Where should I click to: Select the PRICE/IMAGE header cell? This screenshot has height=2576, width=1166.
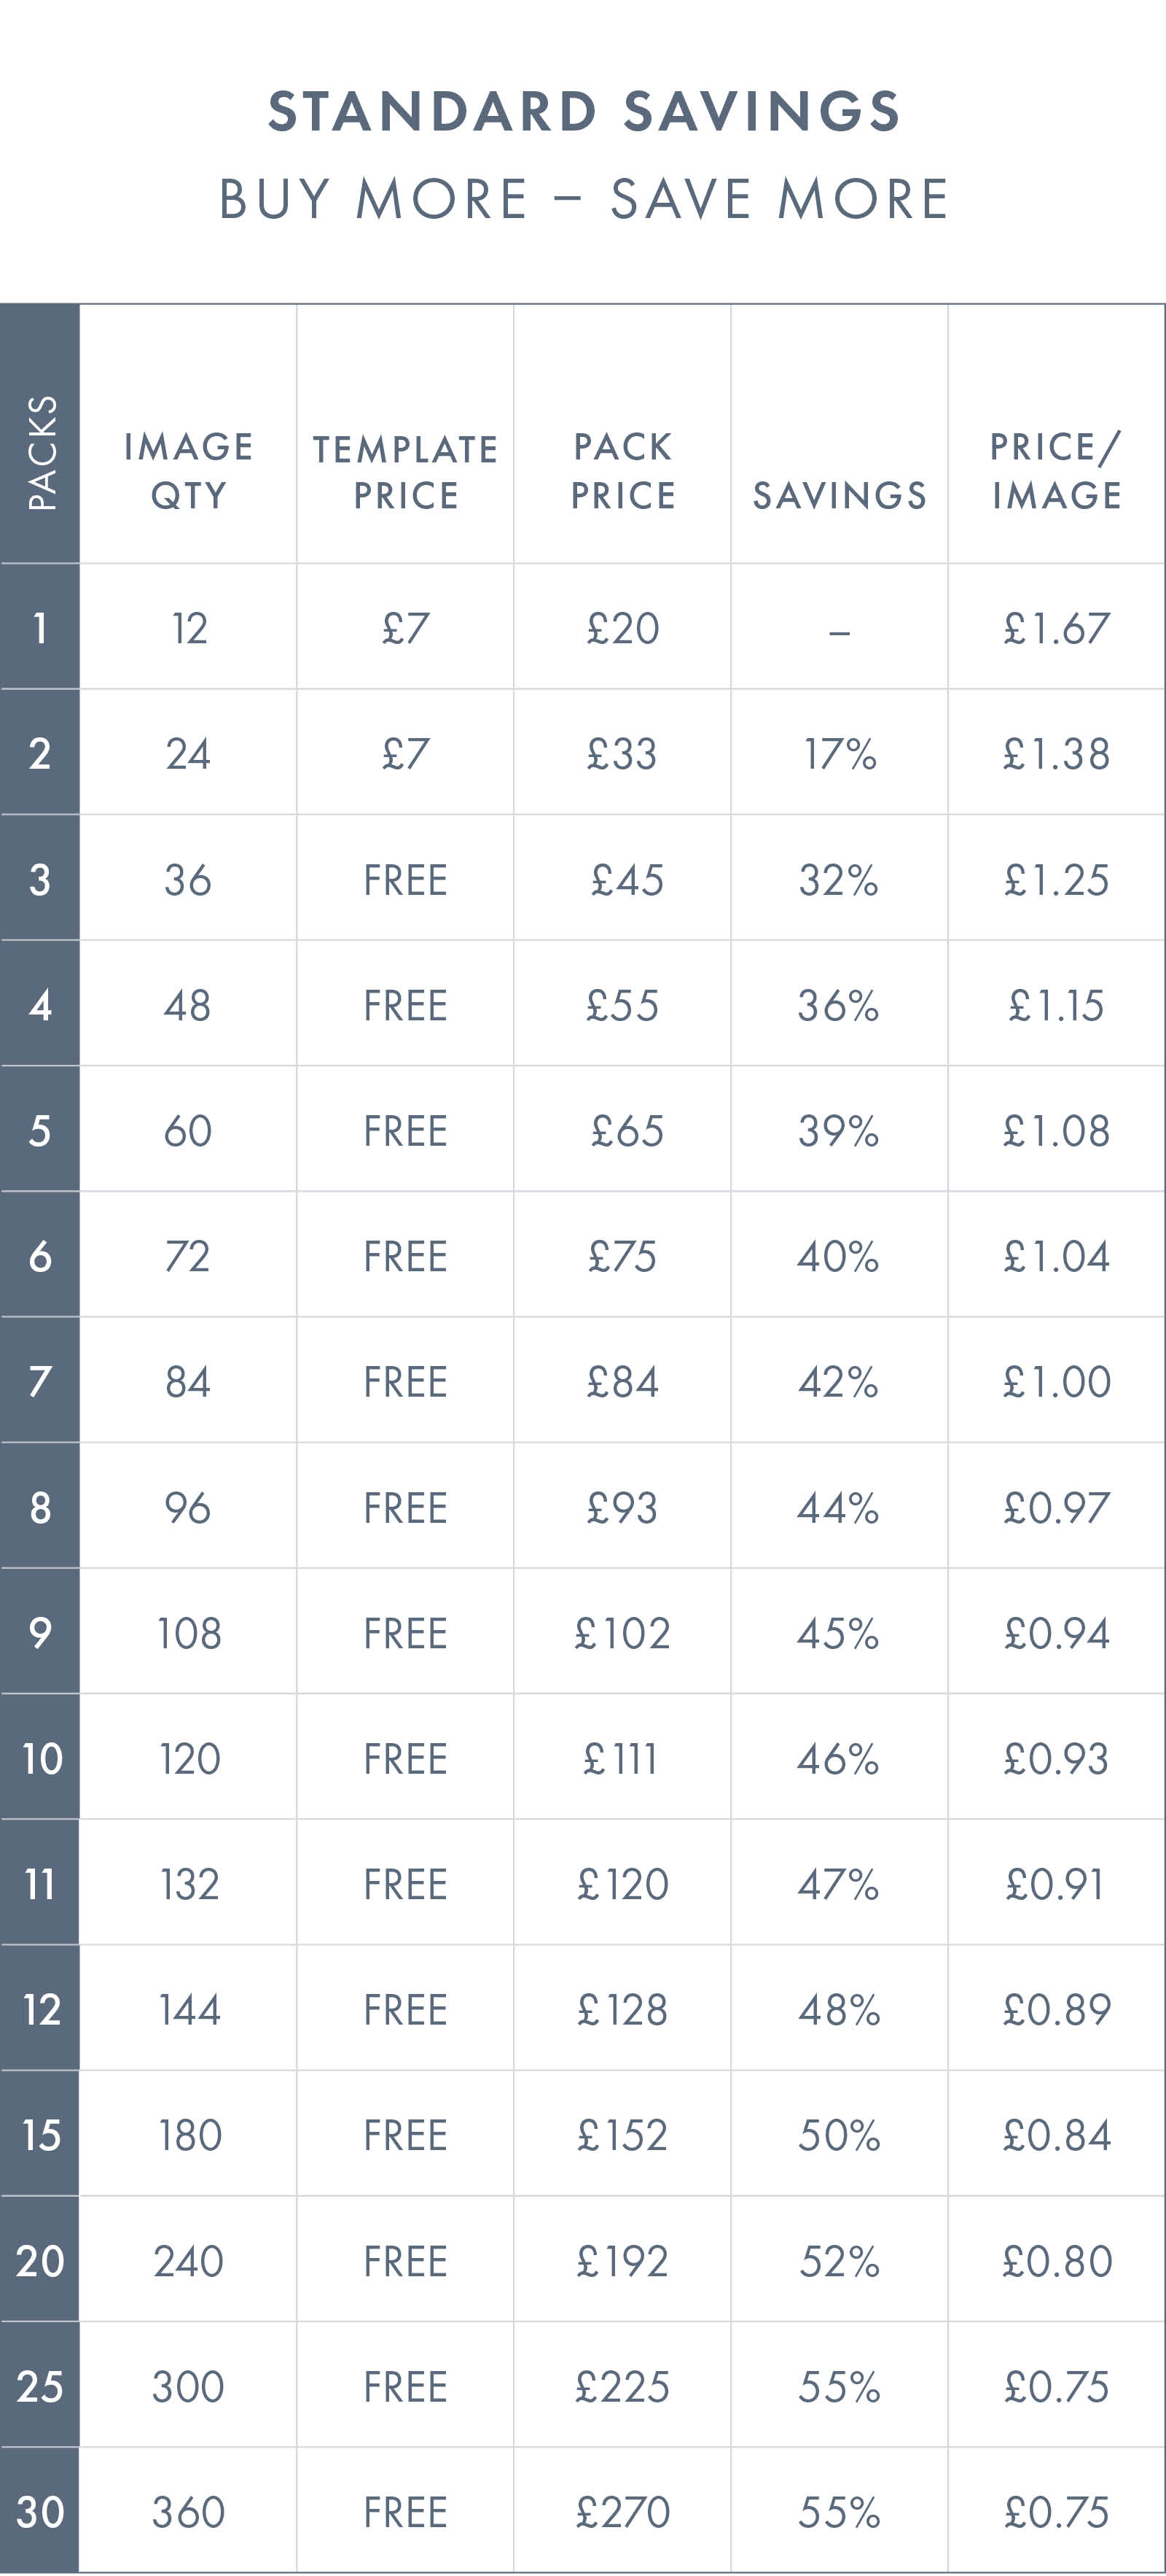1056,470
